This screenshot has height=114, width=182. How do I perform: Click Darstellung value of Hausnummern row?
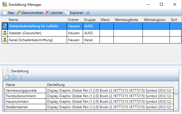[110, 102]
